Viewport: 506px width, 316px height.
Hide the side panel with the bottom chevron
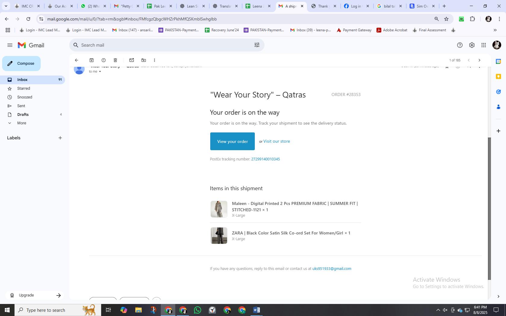498,296
